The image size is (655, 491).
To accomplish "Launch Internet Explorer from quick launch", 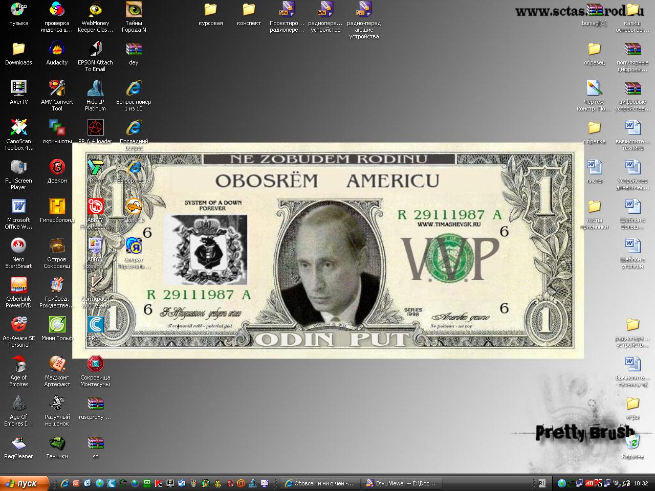I will (64, 483).
